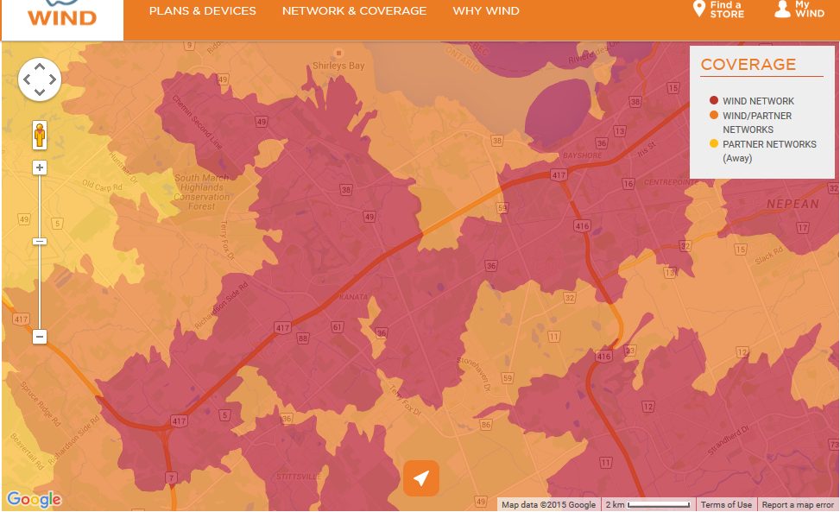
Task: Open Why WIND menu
Action: coord(486,10)
